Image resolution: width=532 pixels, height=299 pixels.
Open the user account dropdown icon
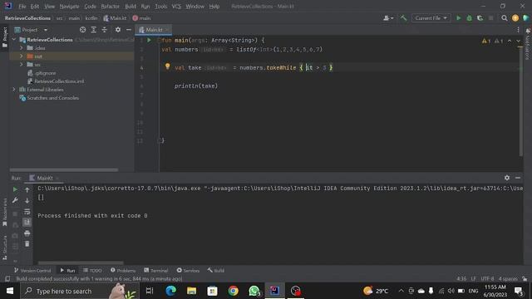point(388,18)
